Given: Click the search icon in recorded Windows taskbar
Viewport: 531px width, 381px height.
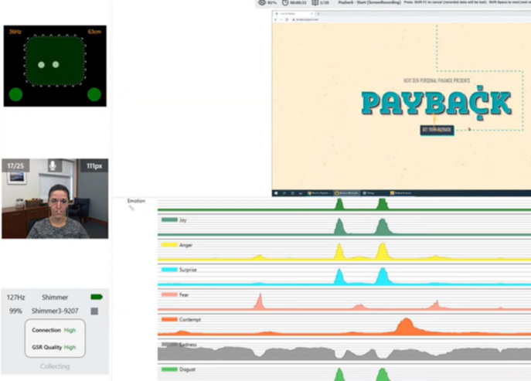Looking at the screenshot, I should click(284, 193).
